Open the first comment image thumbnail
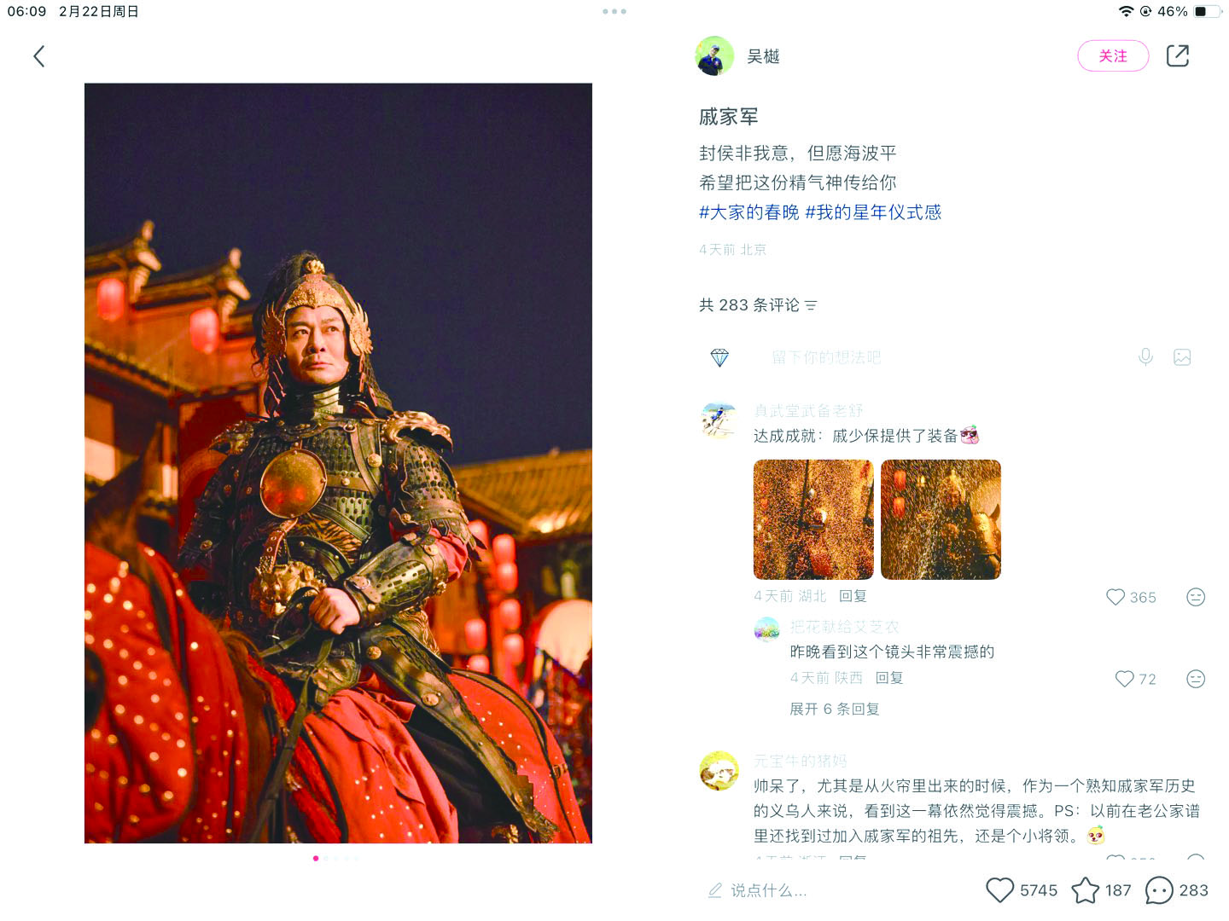 pos(813,519)
